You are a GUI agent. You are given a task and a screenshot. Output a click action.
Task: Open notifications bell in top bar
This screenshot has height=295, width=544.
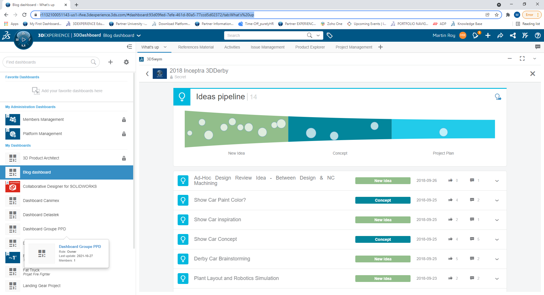(x=475, y=35)
